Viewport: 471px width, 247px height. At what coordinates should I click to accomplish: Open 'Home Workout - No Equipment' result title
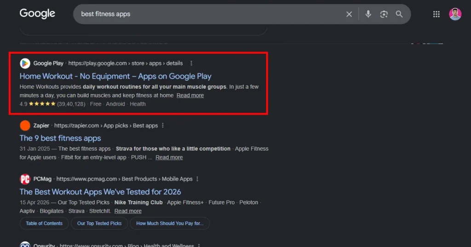click(x=115, y=76)
